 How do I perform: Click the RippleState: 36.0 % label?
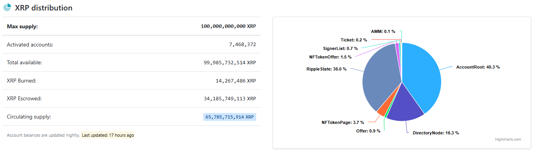pyautogui.click(x=326, y=69)
